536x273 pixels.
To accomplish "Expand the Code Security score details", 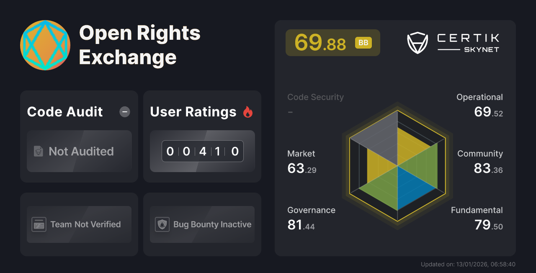I will [315, 104].
